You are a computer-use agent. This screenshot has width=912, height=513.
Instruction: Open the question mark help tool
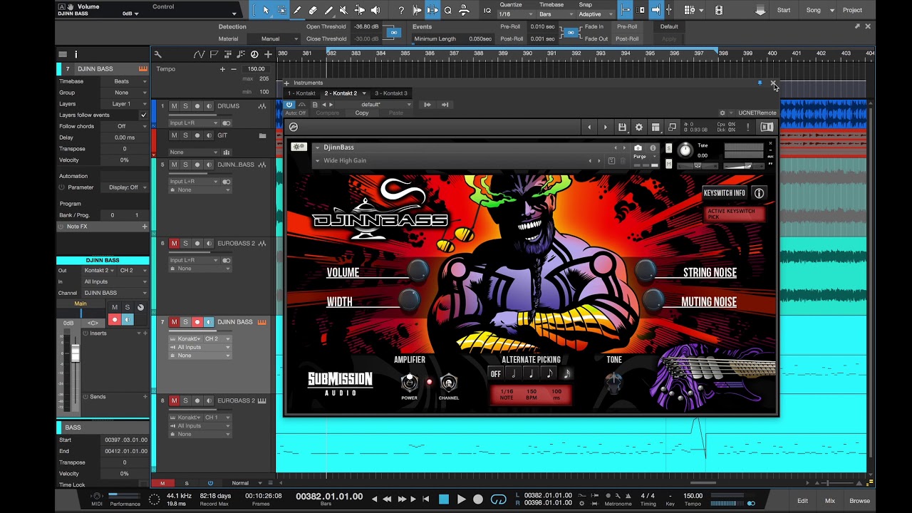click(401, 10)
